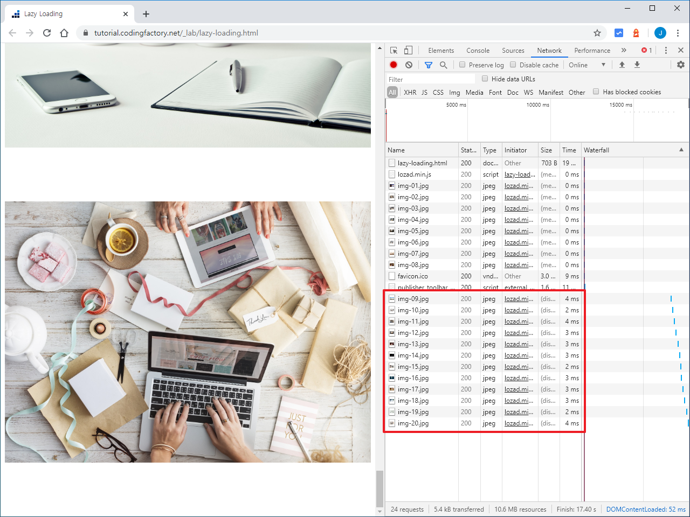Click the inspect element picker icon

pos(394,50)
